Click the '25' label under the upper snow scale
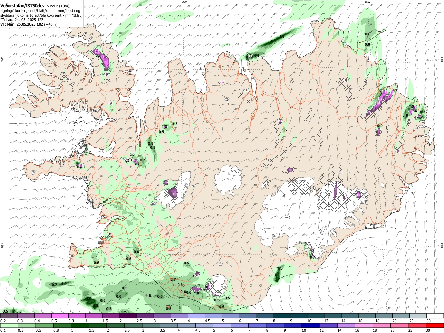 click(411, 321)
